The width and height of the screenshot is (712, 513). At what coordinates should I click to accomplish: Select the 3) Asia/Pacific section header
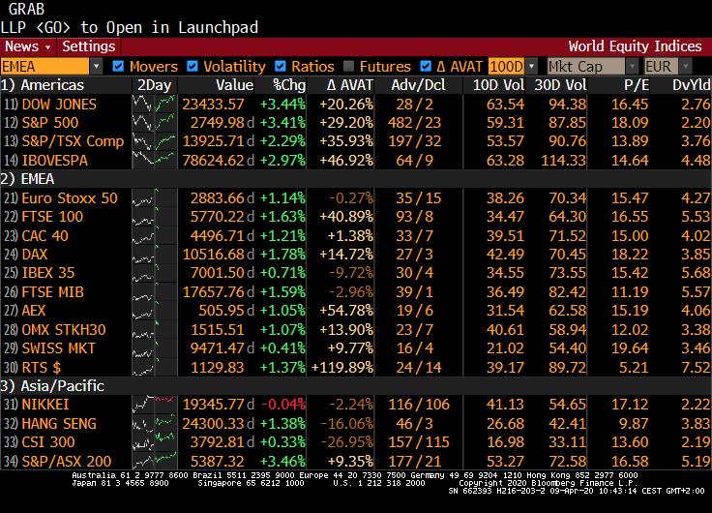pyautogui.click(x=52, y=386)
